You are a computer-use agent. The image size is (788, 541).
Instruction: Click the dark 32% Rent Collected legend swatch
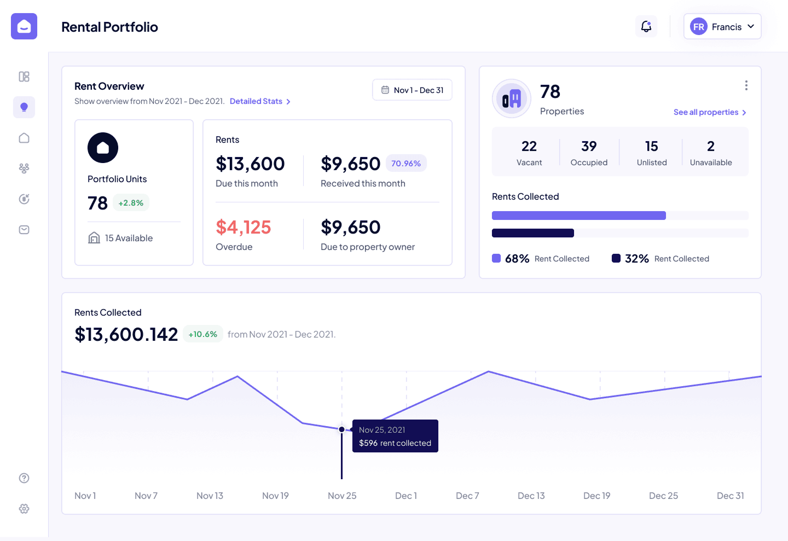click(x=616, y=258)
